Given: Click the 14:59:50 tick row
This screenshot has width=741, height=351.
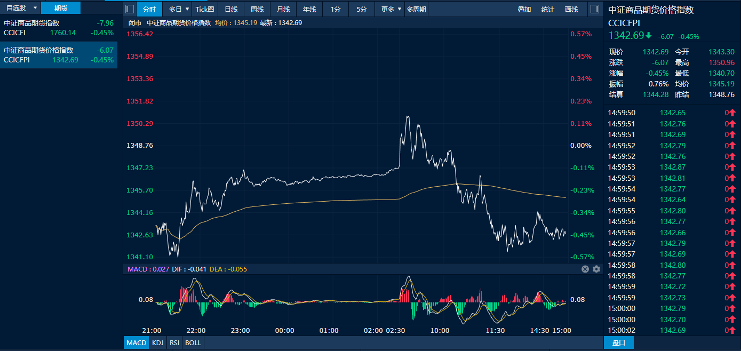Looking at the screenshot, I should 672,113.
